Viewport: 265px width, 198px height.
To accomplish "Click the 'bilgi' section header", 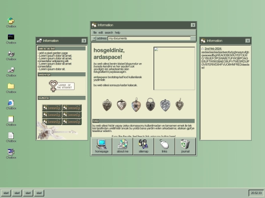I will tap(143, 121).
